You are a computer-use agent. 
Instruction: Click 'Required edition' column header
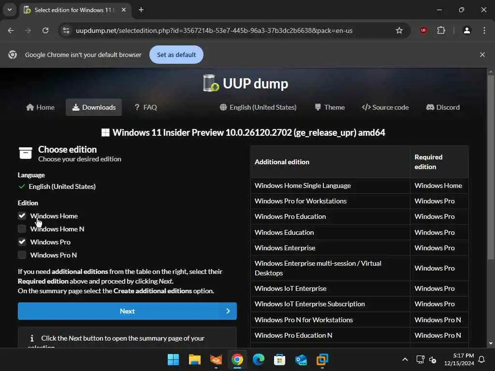click(x=439, y=162)
